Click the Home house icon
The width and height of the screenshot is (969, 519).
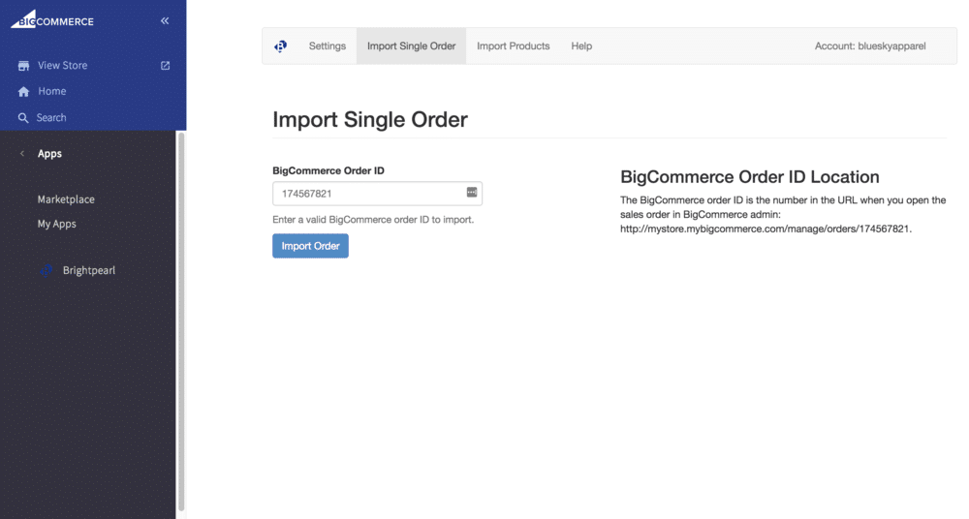coord(24,92)
